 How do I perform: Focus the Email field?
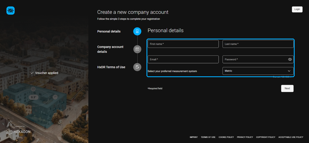pos(183,60)
